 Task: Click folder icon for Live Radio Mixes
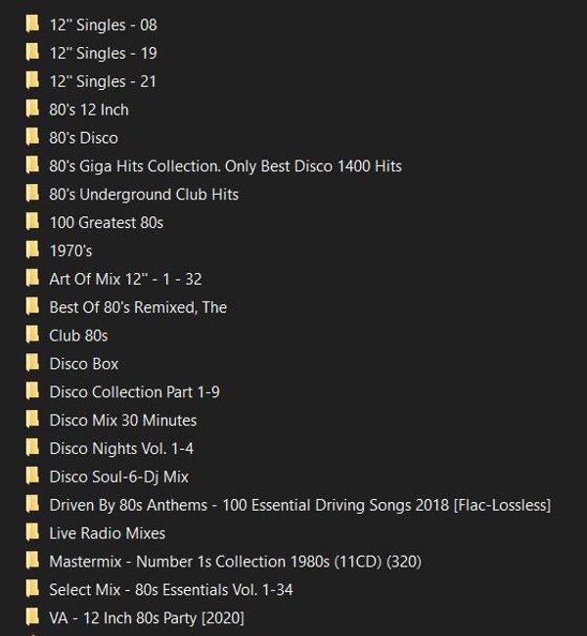coord(32,532)
